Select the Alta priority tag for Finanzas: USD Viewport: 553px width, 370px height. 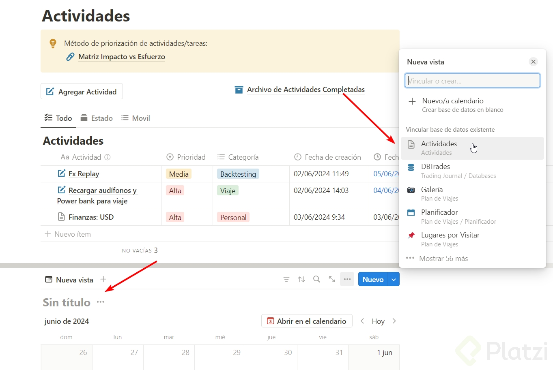(x=175, y=217)
